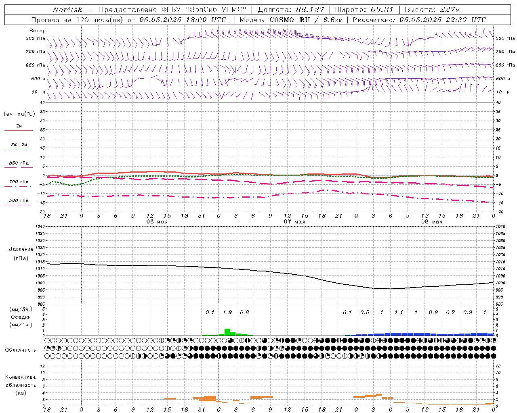Click the Norilsk station title

coord(67,10)
